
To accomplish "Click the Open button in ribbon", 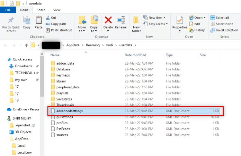I will 196,18.
